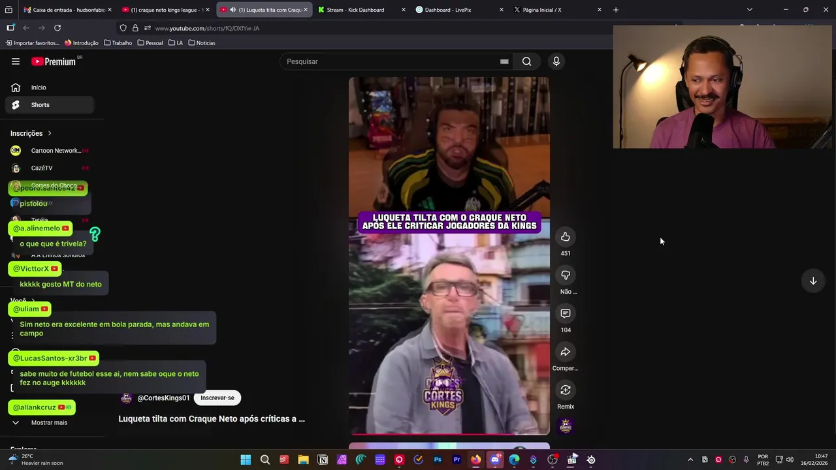
Task: Open the Cartoon Network subscription
Action: (50, 151)
